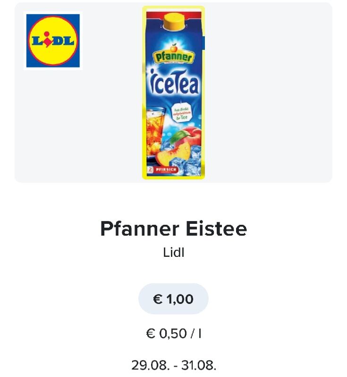
Task: Tap the Lidl store logo
Action: [x=53, y=41]
